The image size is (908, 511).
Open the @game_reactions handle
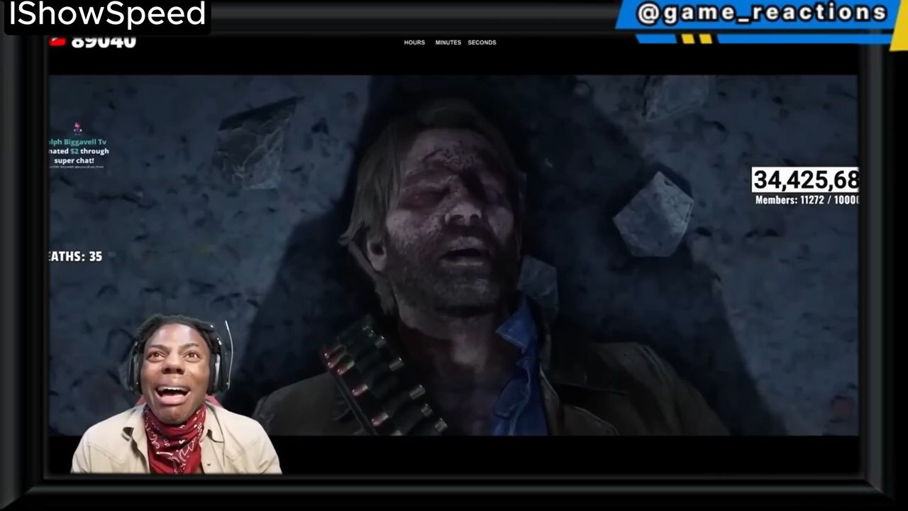[762, 13]
